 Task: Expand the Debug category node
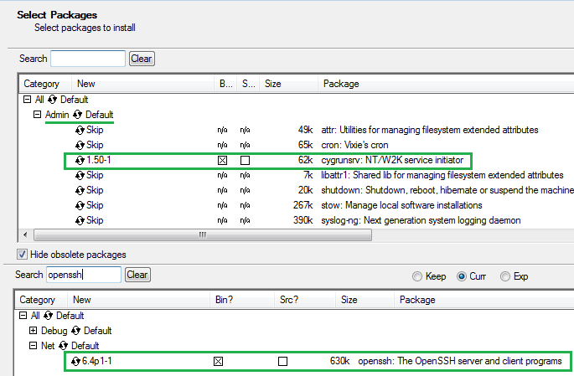click(x=34, y=331)
